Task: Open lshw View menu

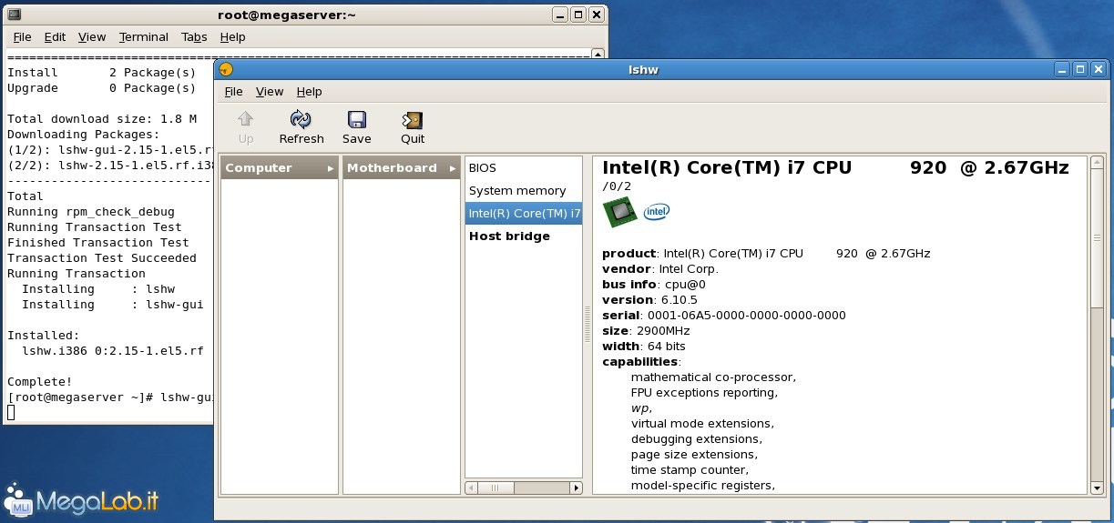Action: pos(270,92)
